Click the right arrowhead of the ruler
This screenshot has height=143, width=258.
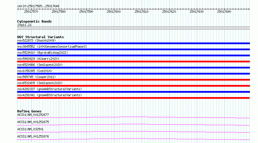click(249, 9)
